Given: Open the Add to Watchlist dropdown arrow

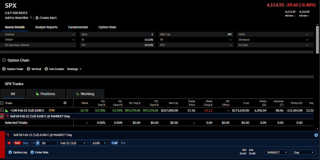Looking at the screenshot, I should pos(31,18).
